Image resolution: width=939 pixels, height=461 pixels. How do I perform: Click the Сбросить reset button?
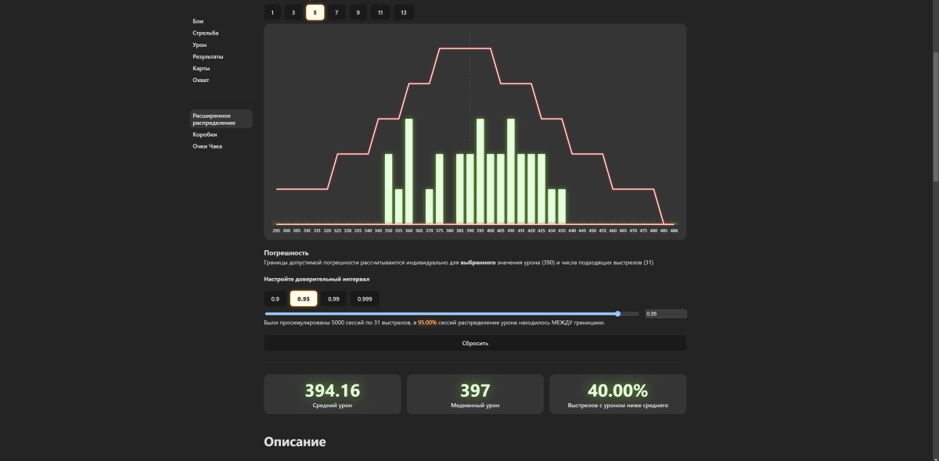click(x=475, y=343)
